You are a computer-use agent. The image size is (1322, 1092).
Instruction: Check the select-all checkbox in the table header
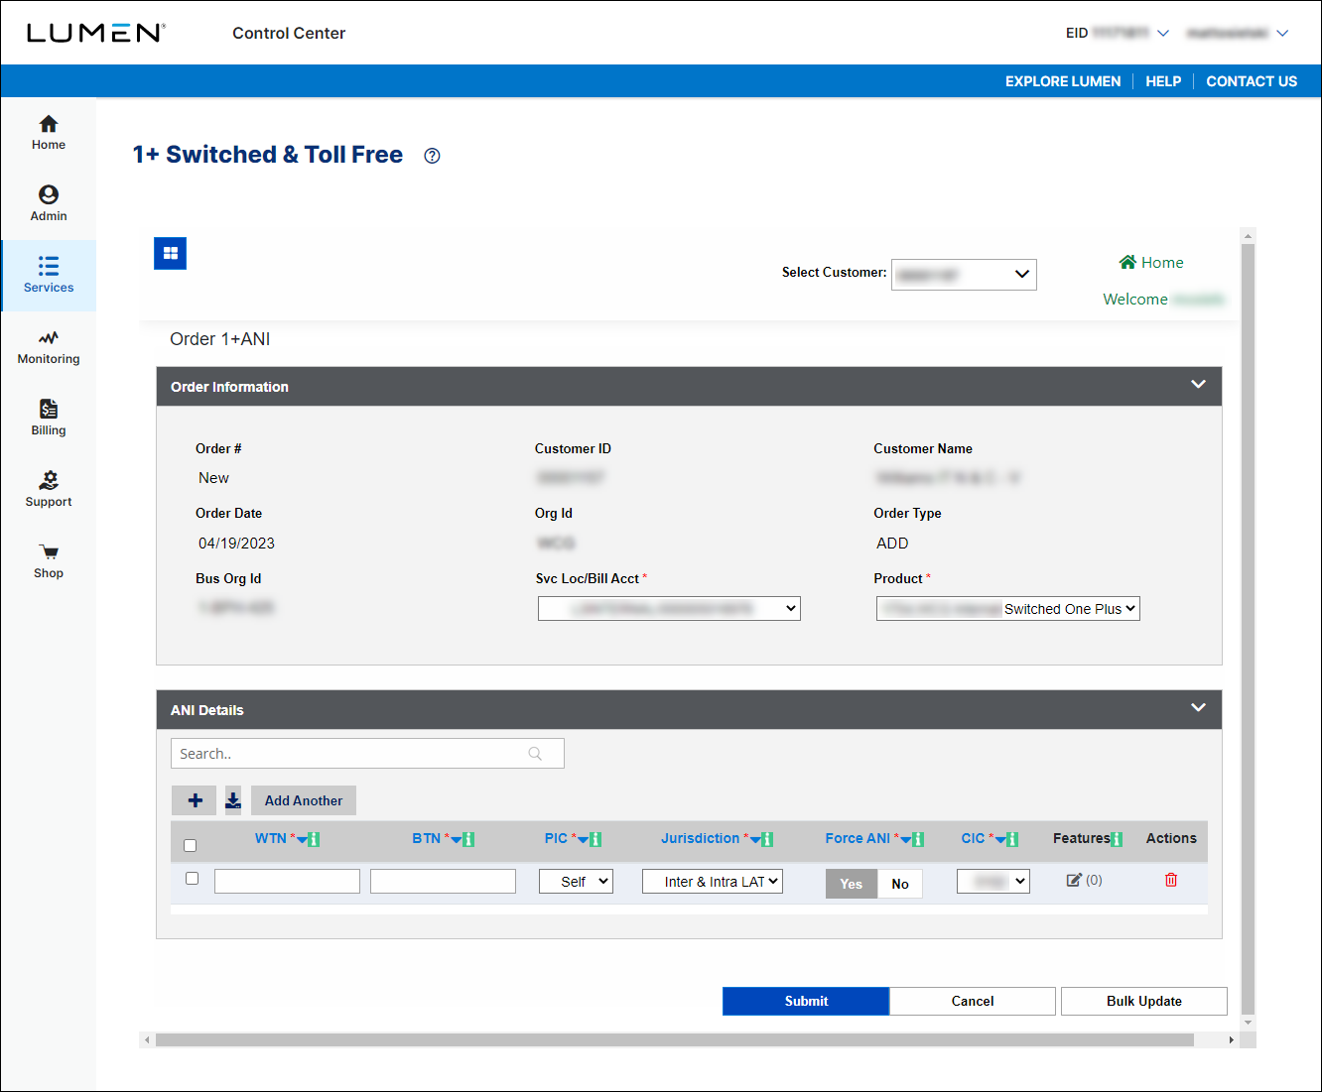[x=190, y=845]
